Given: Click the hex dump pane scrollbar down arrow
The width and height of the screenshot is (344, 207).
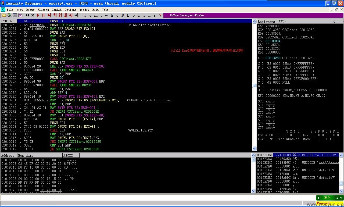Looking at the screenshot, I should coord(253,191).
